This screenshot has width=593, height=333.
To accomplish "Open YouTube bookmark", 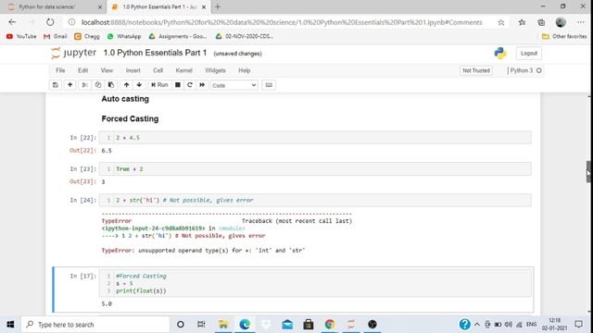I will (x=21, y=36).
